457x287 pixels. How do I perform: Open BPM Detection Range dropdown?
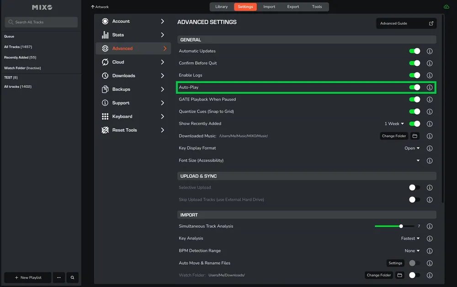(x=412, y=251)
